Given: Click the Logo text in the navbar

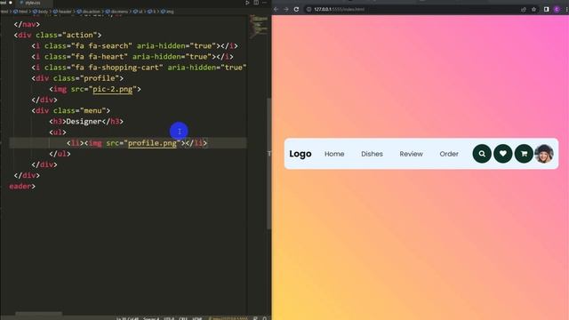Looking at the screenshot, I should click(x=301, y=154).
